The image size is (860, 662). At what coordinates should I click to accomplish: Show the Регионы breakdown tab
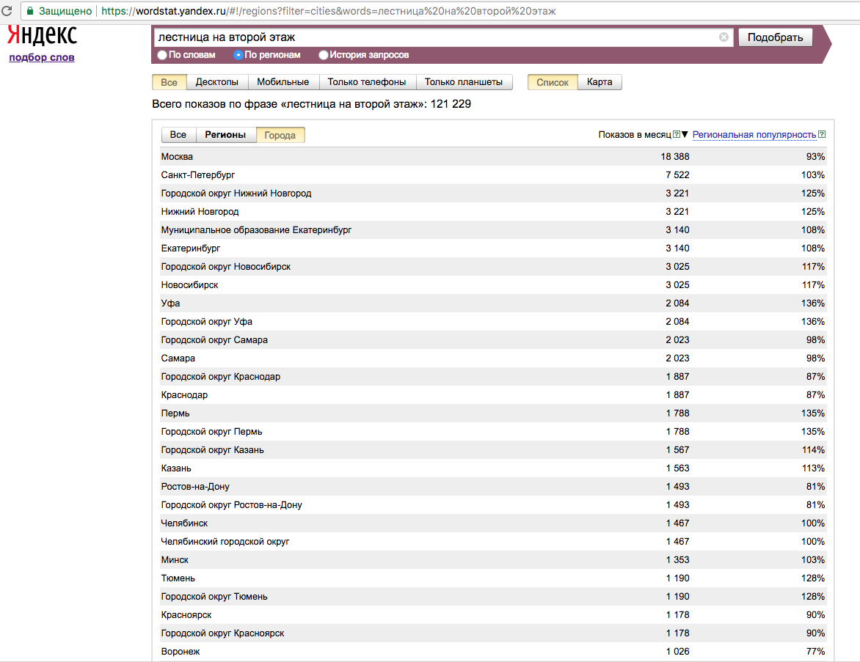pos(225,135)
